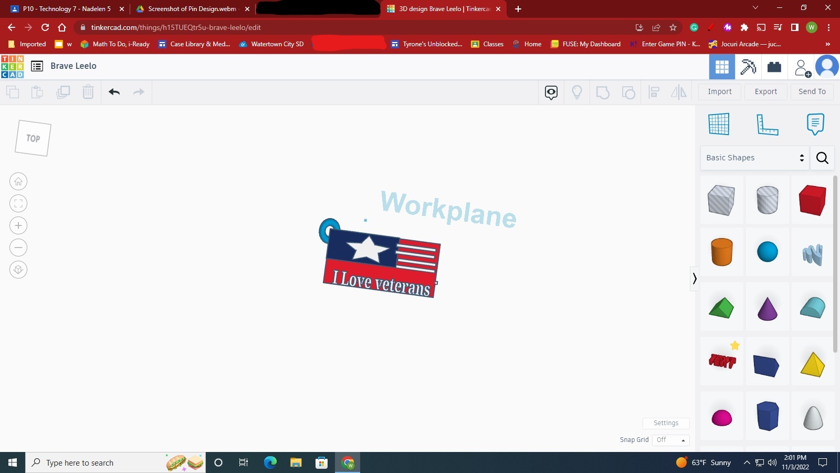Group the selected shapes
The height and width of the screenshot is (473, 840).
click(x=603, y=92)
